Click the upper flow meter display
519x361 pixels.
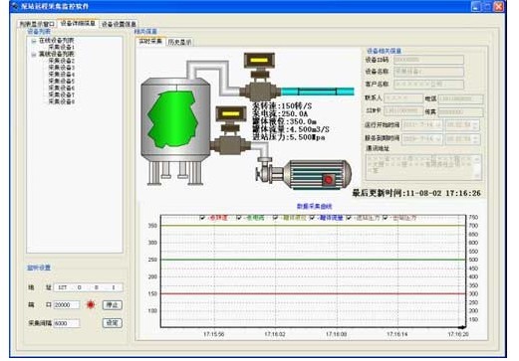(259, 61)
